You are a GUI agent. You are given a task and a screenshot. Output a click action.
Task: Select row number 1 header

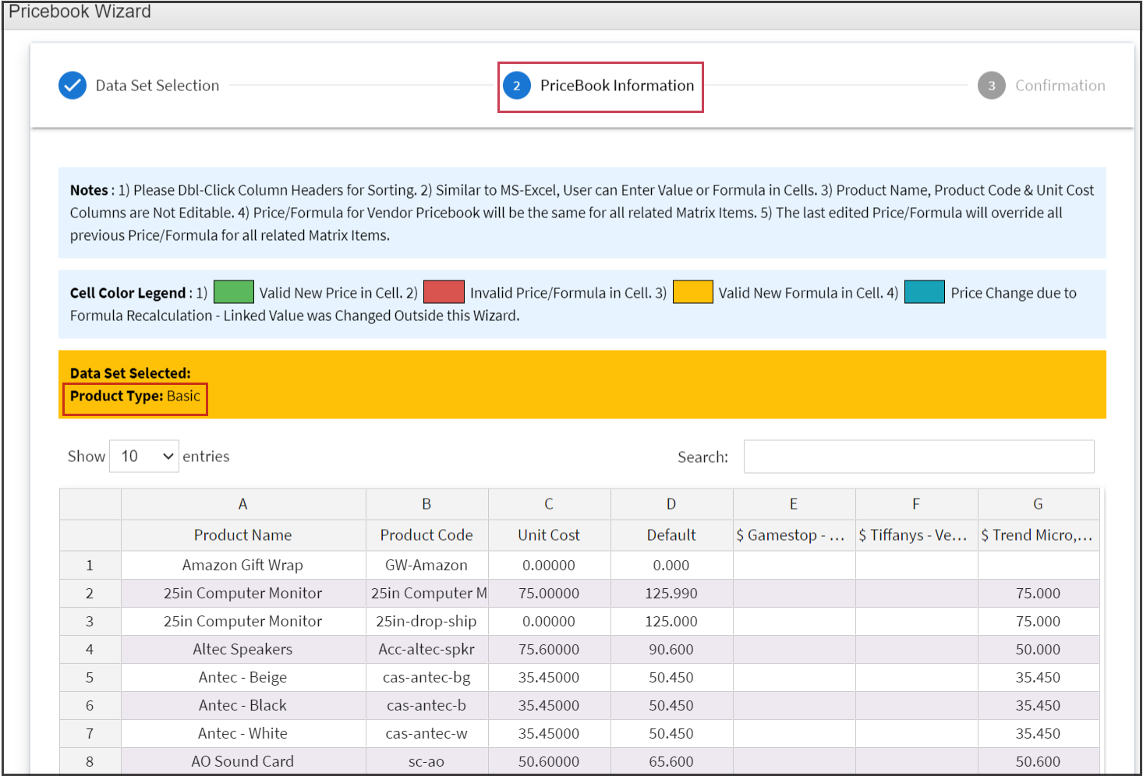(x=90, y=566)
